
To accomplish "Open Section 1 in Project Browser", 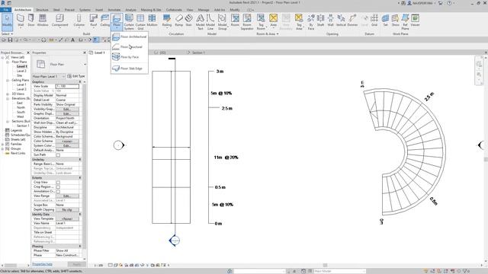I will (x=23, y=126).
